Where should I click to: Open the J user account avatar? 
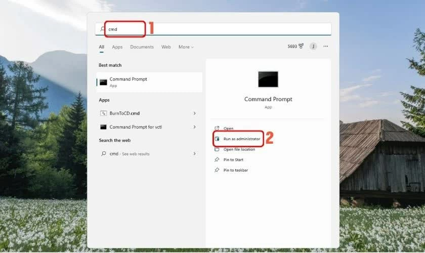[313, 47]
